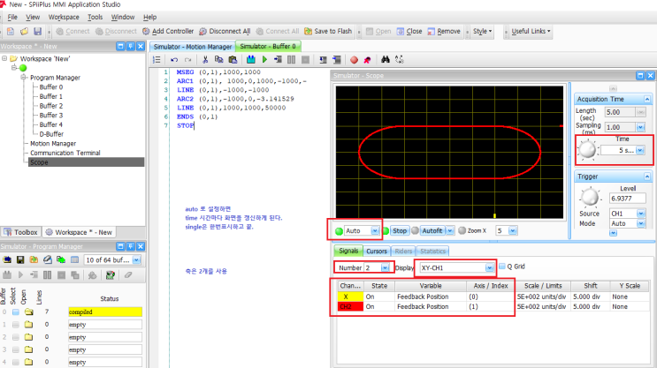Click the scissors cut icon in the editor toolbar
The image size is (657, 368).
click(205, 60)
